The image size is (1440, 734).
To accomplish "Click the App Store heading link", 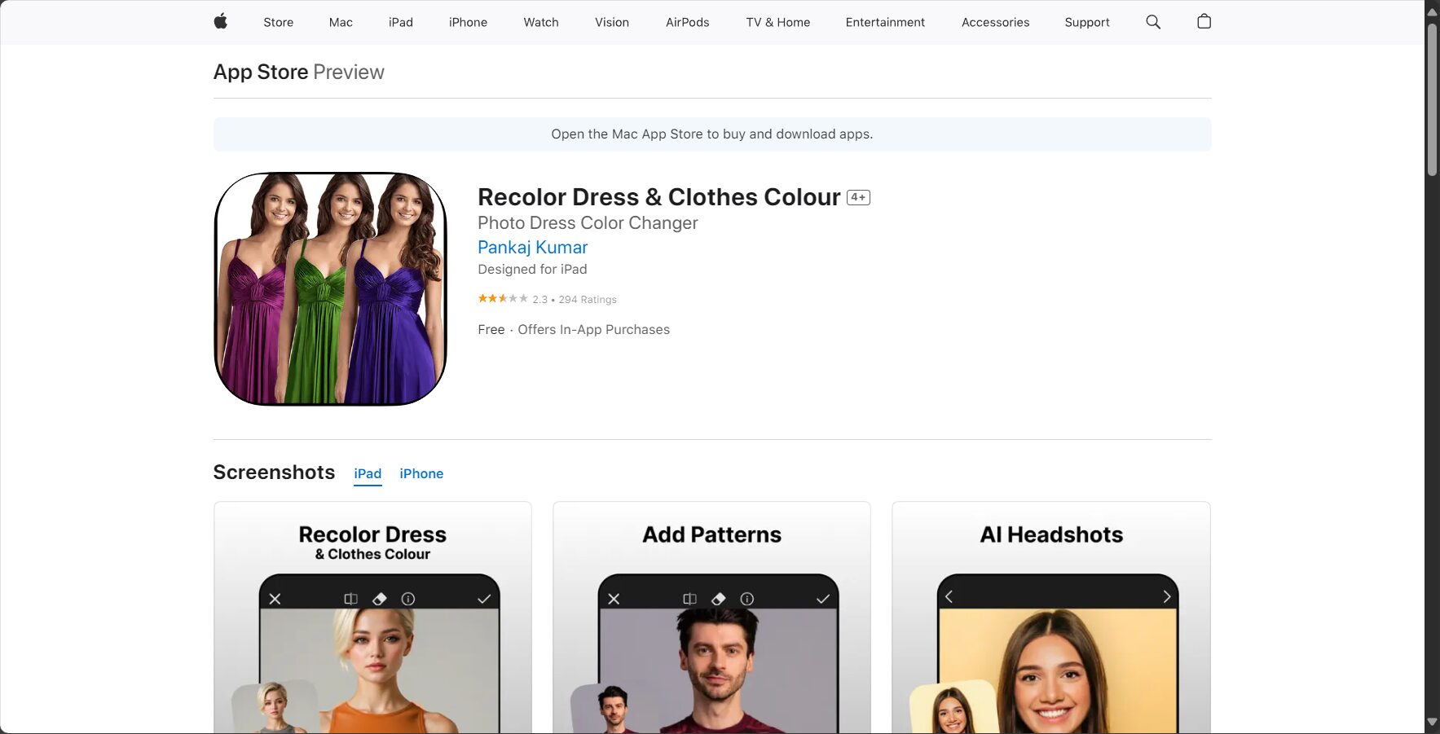I will tap(261, 72).
